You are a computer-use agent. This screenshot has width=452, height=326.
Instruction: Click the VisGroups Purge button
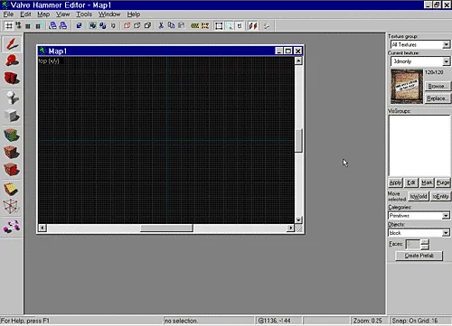point(443,182)
